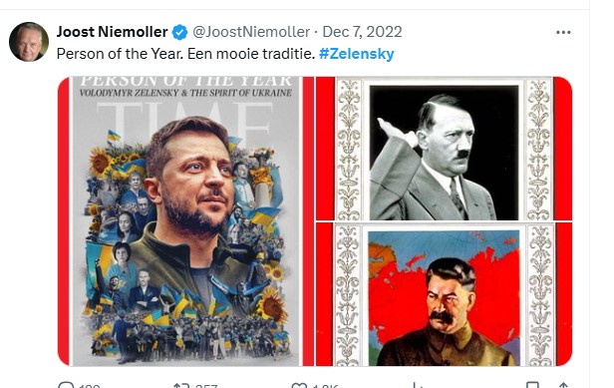The image size is (614, 388).
Task: Open Joost Niemoller's profile avatar
Action: pyautogui.click(x=29, y=42)
